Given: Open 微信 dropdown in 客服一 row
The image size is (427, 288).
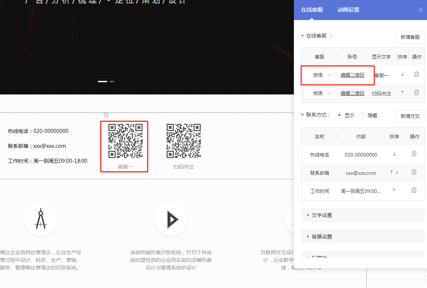Looking at the screenshot, I should [x=320, y=75].
